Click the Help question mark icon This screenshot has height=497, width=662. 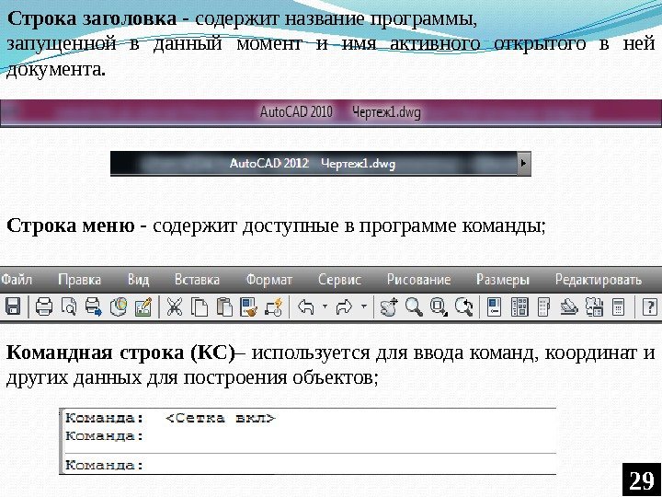[649, 306]
